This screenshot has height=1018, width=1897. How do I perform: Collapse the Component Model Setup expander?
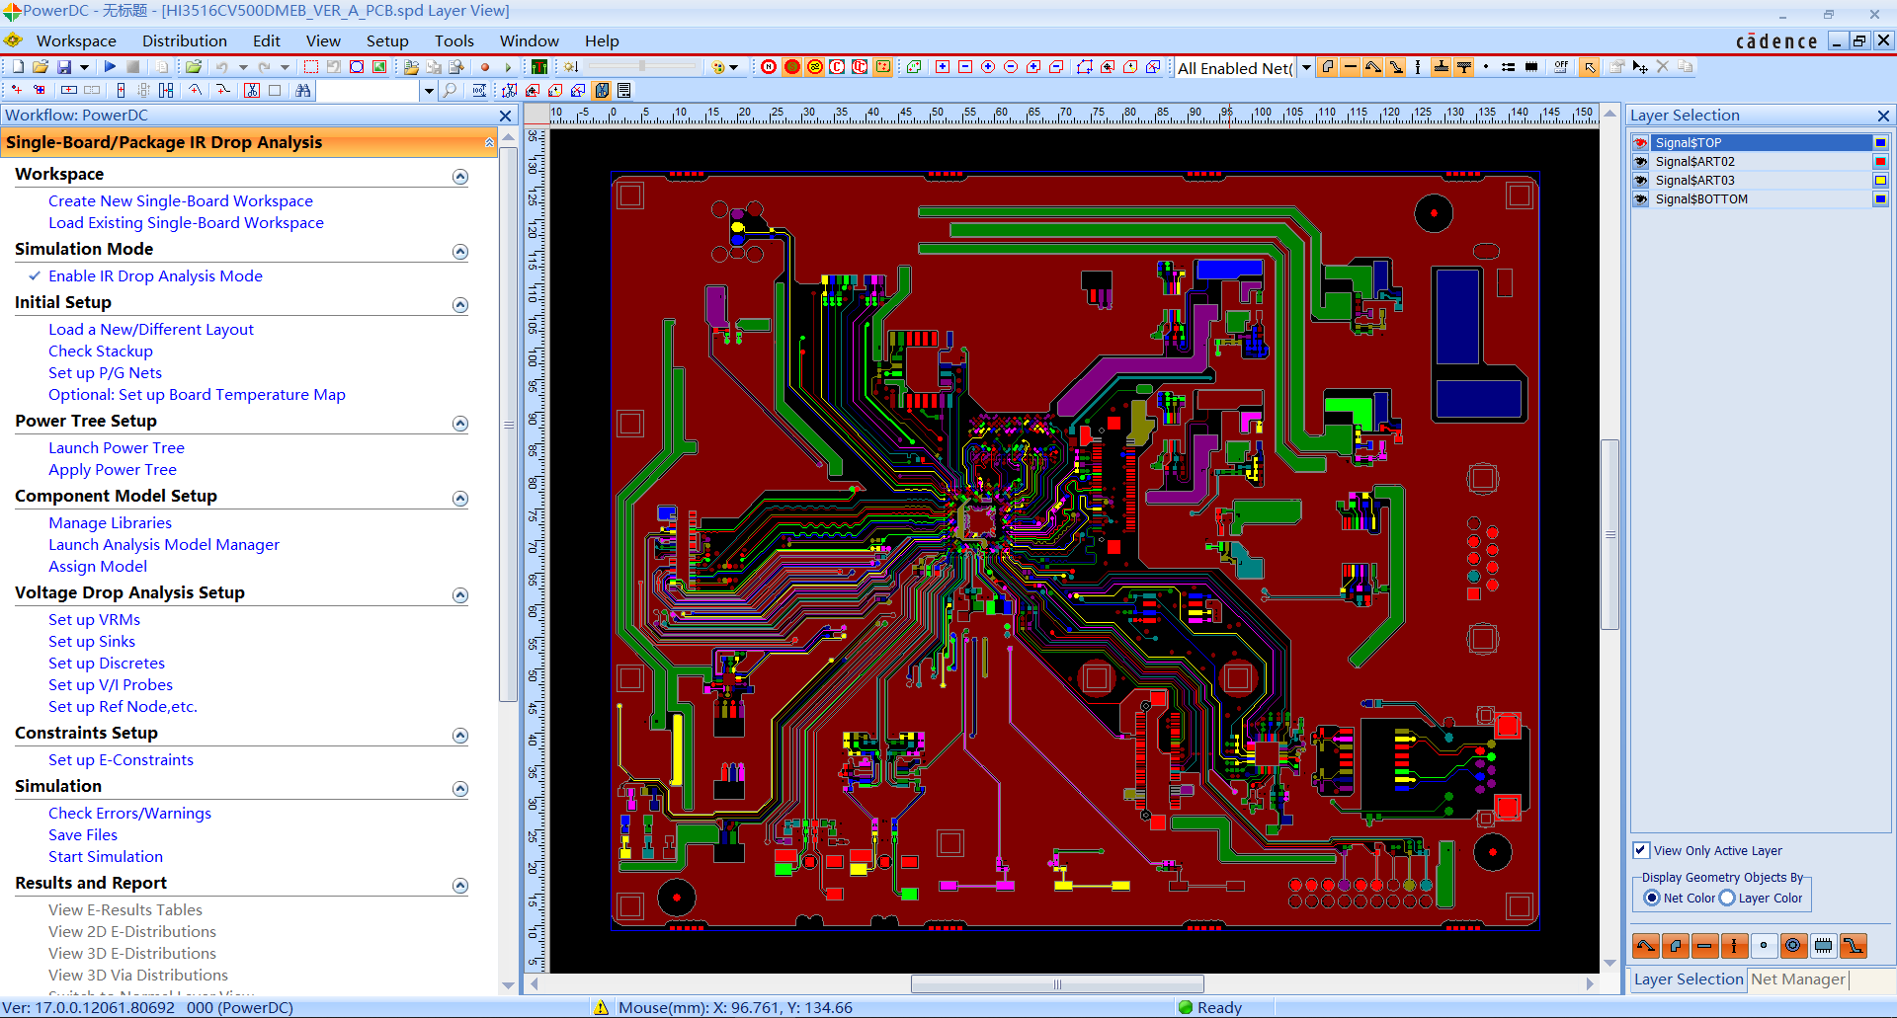460,499
